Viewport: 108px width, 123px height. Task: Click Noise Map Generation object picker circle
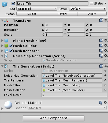(x=105, y=76)
